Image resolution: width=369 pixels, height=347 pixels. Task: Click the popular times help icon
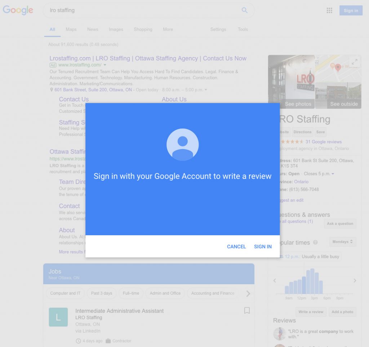pos(315,243)
